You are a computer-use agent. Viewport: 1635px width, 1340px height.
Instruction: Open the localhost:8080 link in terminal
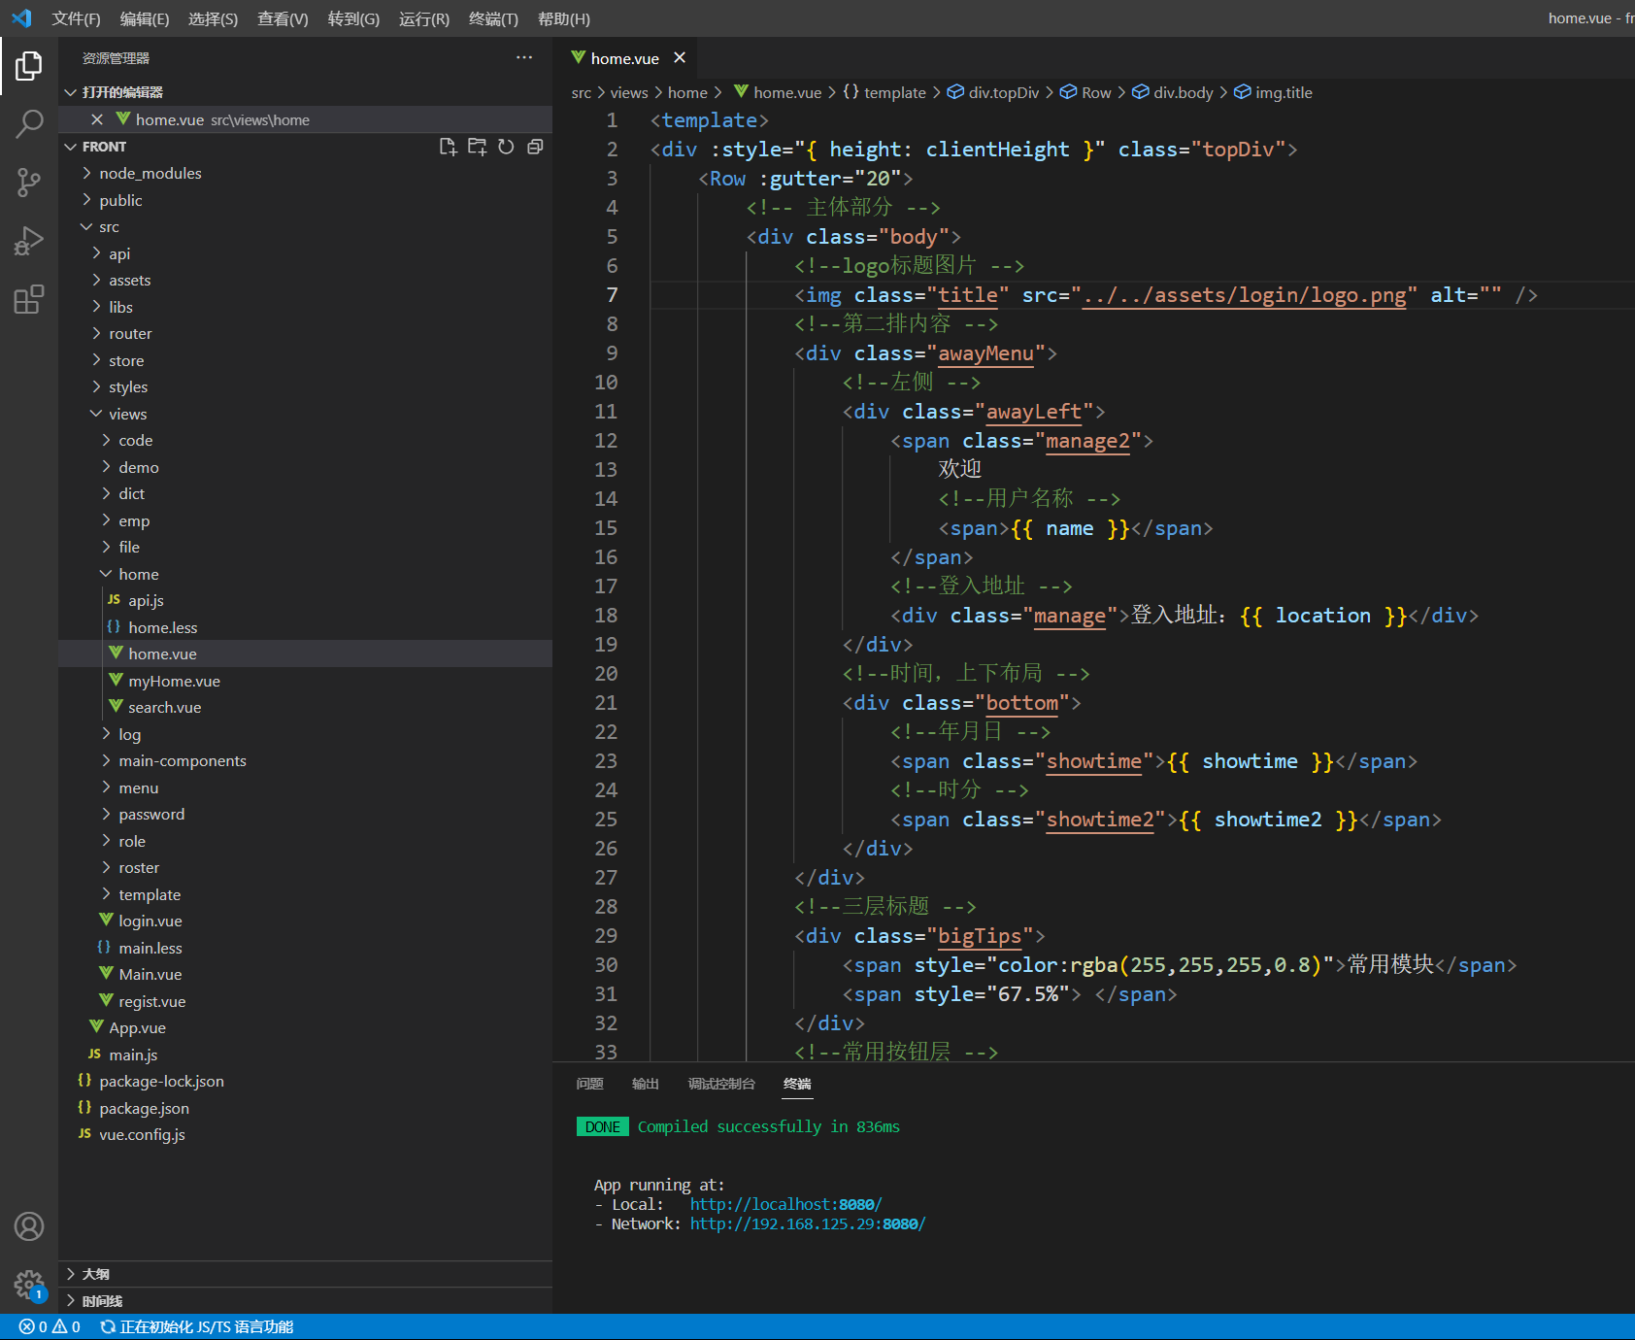(x=785, y=1204)
